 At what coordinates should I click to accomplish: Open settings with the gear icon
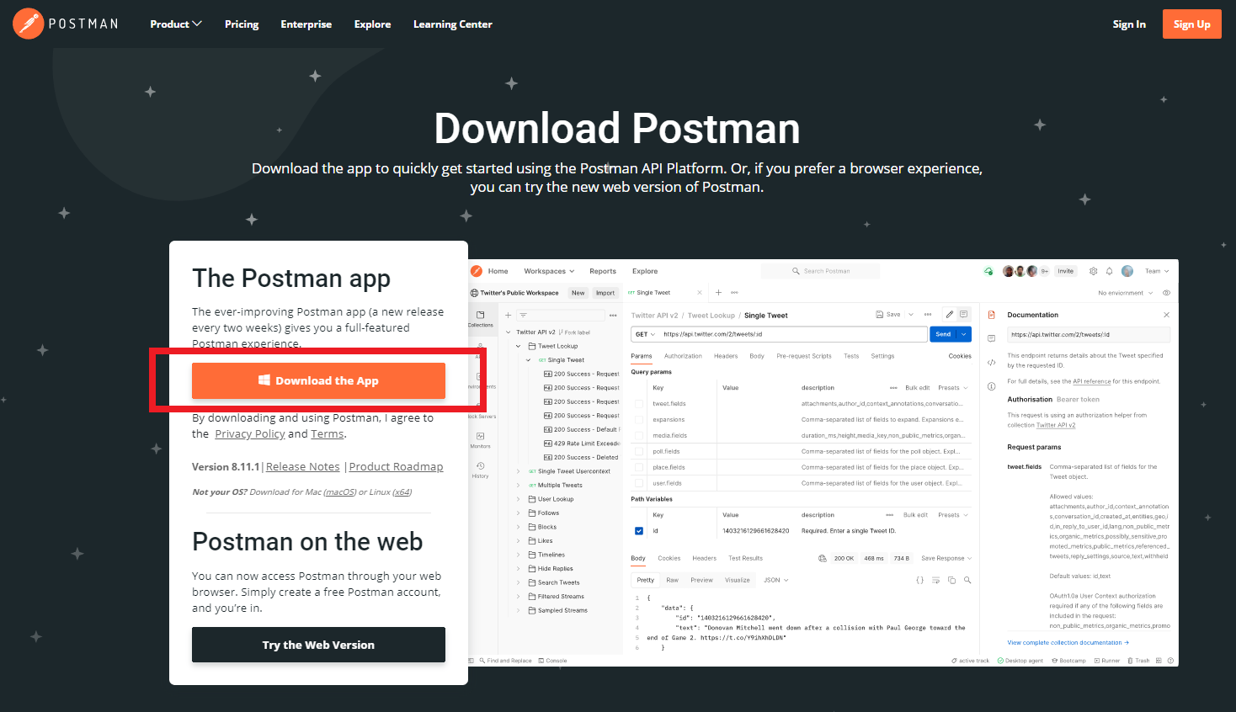[x=1094, y=271]
